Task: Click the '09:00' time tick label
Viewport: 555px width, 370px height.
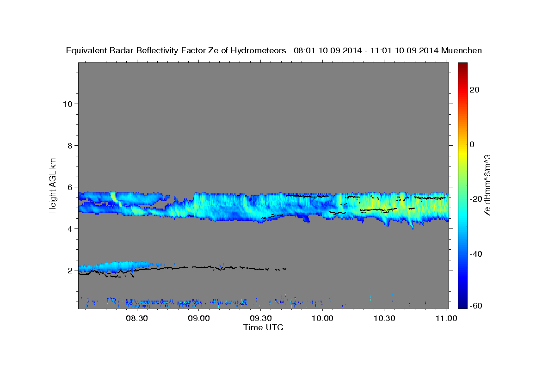Action: [x=199, y=319]
